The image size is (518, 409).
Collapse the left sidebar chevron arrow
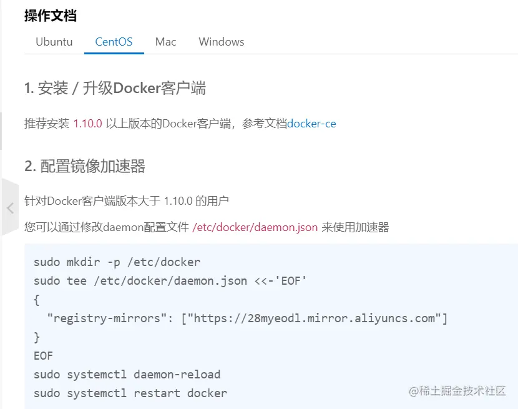9,208
